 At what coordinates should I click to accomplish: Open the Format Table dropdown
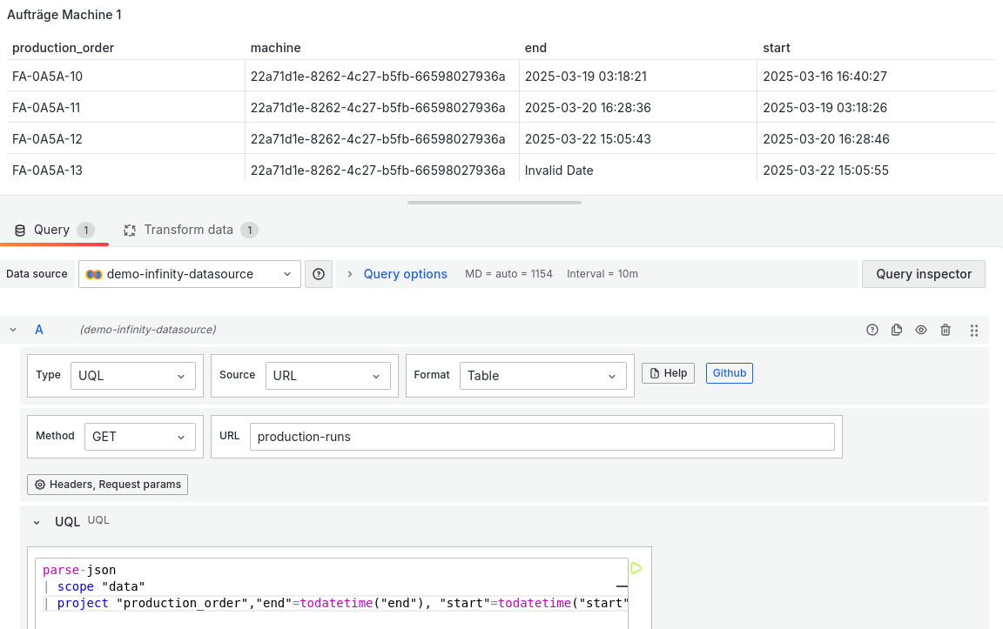(x=543, y=376)
